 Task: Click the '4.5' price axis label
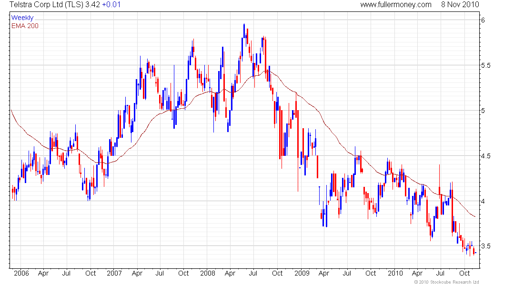point(486,156)
